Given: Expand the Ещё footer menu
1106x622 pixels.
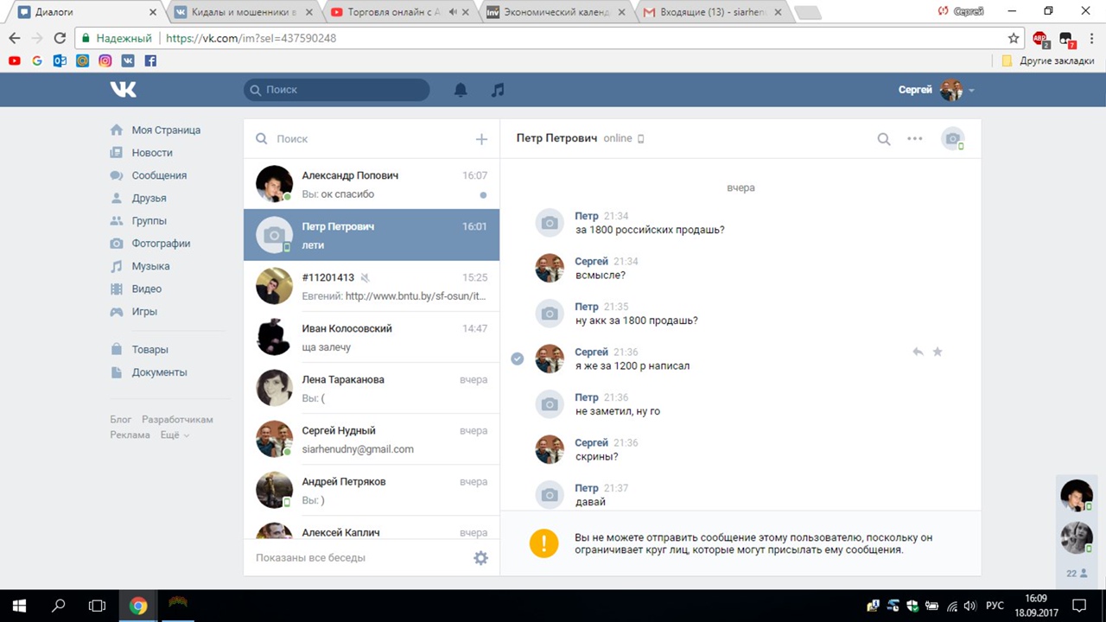Looking at the screenshot, I should (x=175, y=435).
